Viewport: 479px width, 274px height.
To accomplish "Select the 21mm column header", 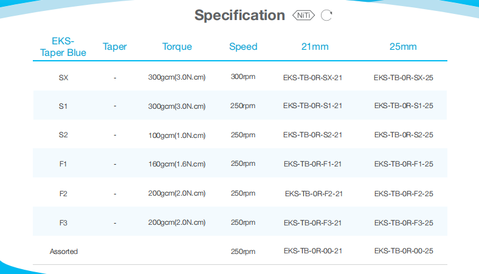I will pos(313,47).
